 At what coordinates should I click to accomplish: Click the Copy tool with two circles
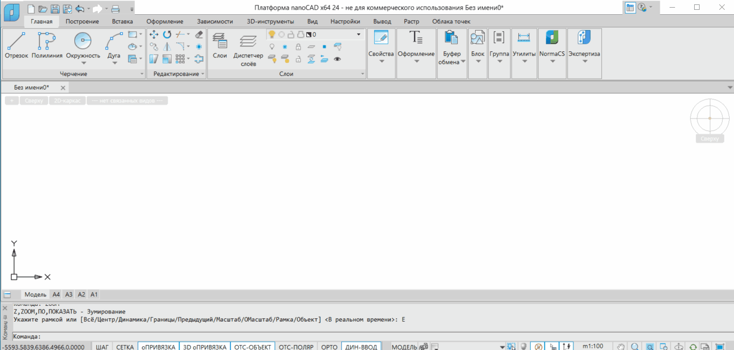[154, 46]
